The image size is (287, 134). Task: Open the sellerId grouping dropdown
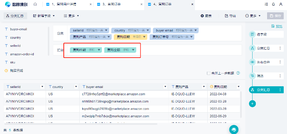click(106, 30)
